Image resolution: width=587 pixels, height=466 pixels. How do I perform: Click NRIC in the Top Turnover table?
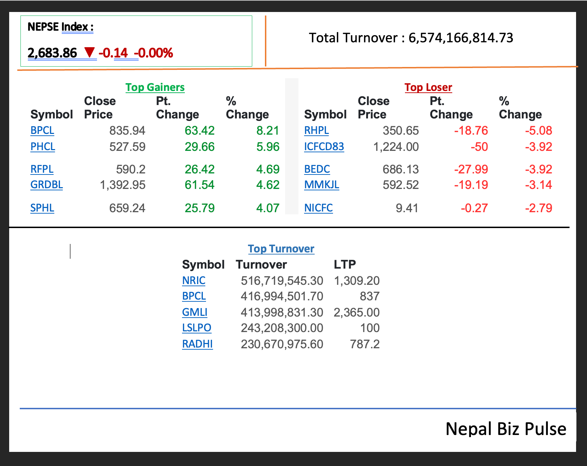194,281
